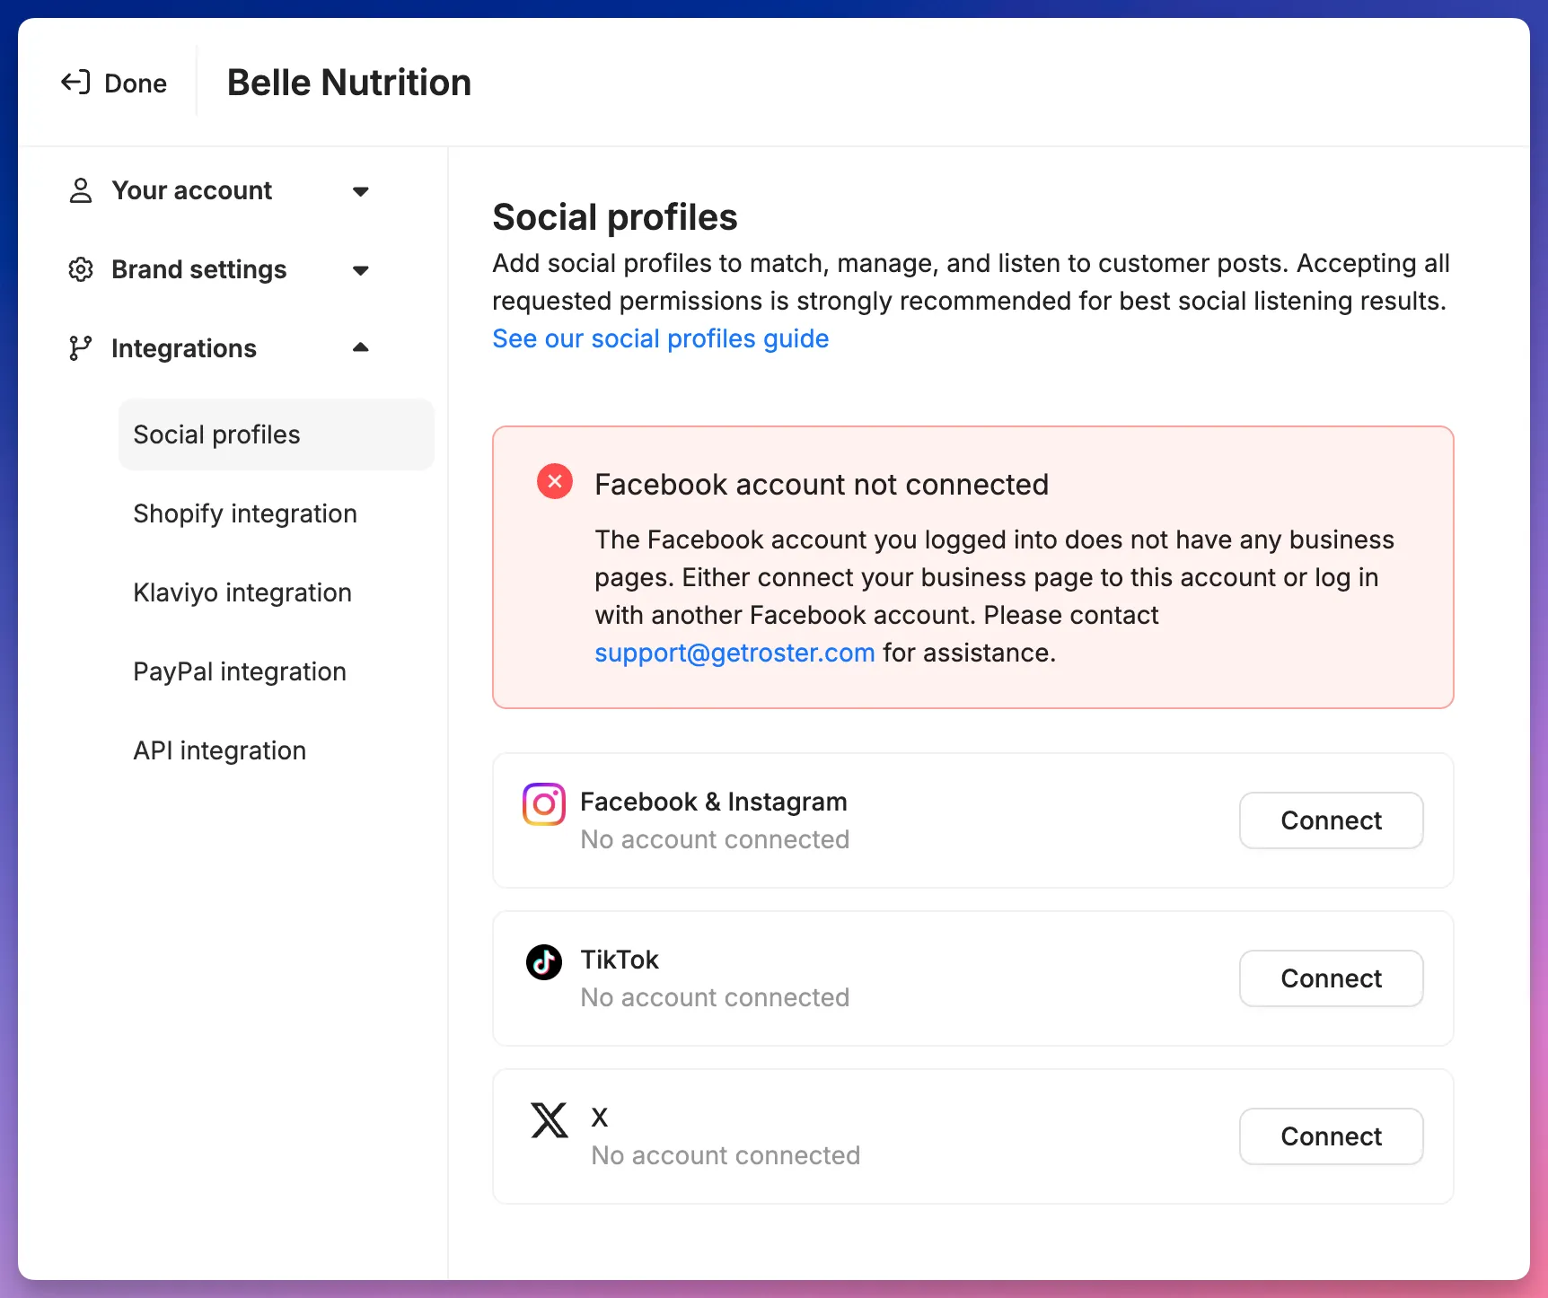Open PayPal integration settings
Screen dimensions: 1548x1298
240,671
